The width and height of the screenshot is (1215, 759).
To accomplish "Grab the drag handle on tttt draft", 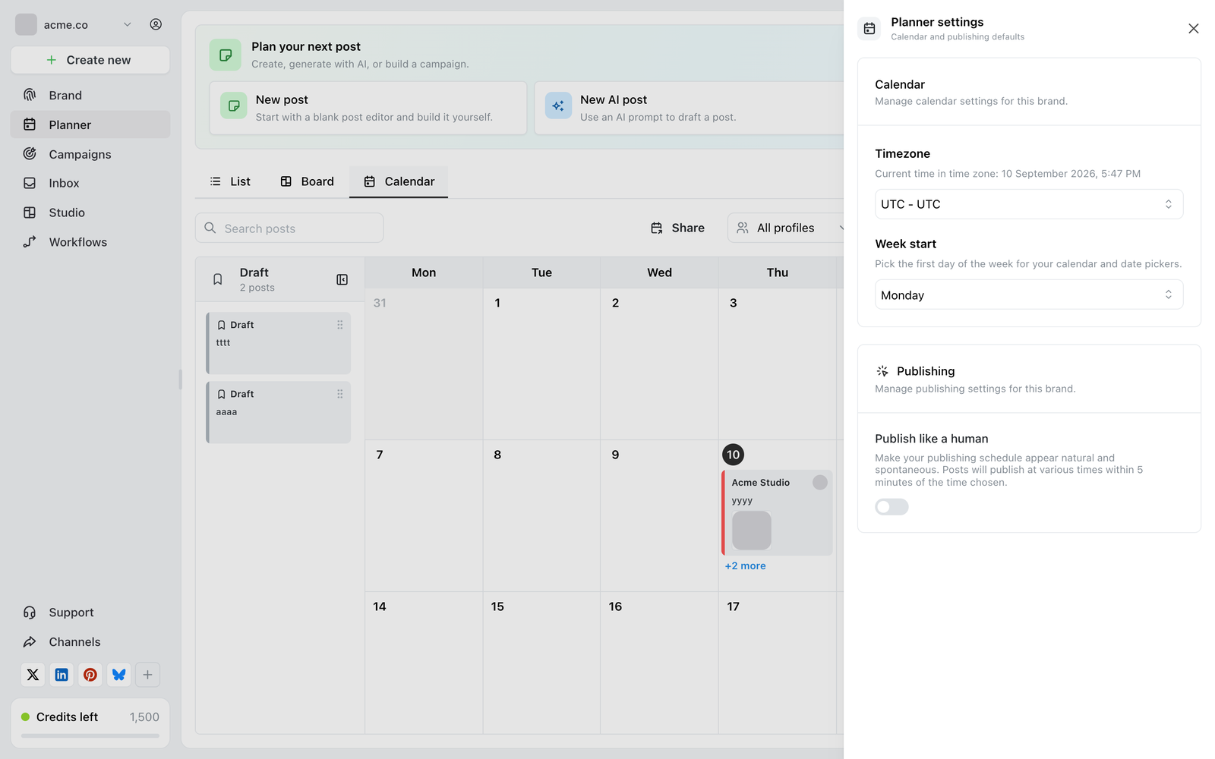I will tap(340, 325).
